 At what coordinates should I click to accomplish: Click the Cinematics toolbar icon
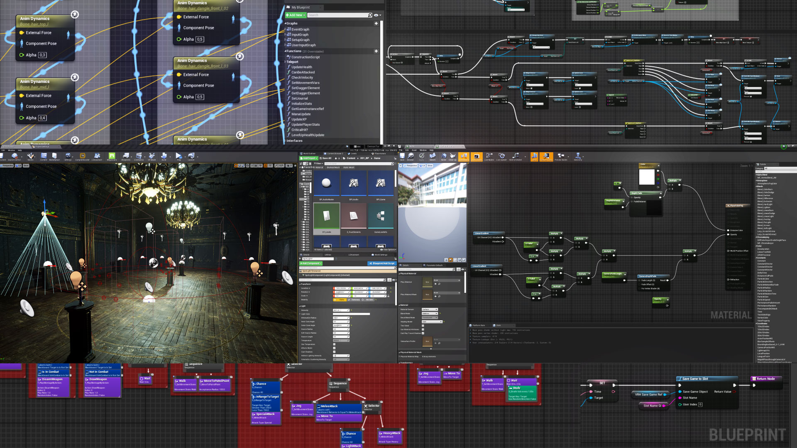tap(139, 156)
